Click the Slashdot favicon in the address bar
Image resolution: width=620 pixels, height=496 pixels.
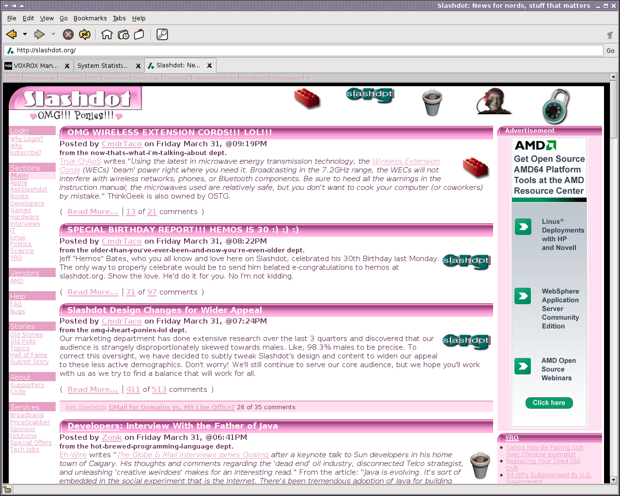11,50
